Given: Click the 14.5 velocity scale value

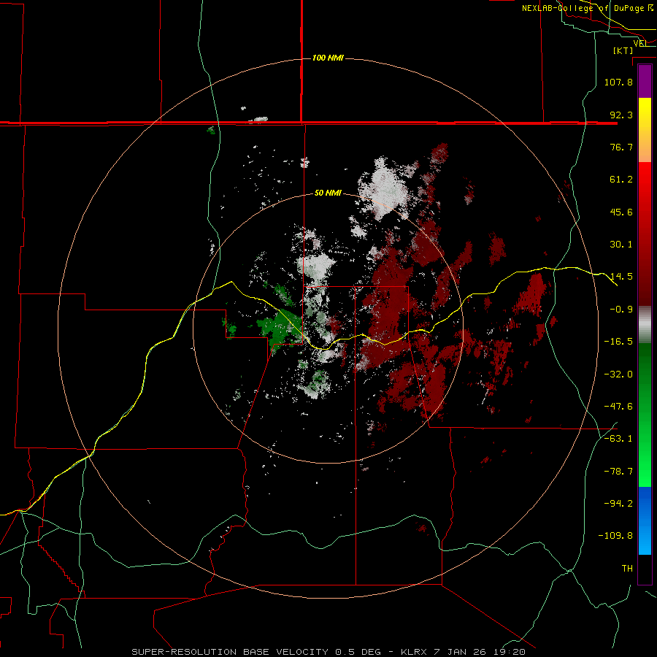Looking at the screenshot, I should click(621, 277).
